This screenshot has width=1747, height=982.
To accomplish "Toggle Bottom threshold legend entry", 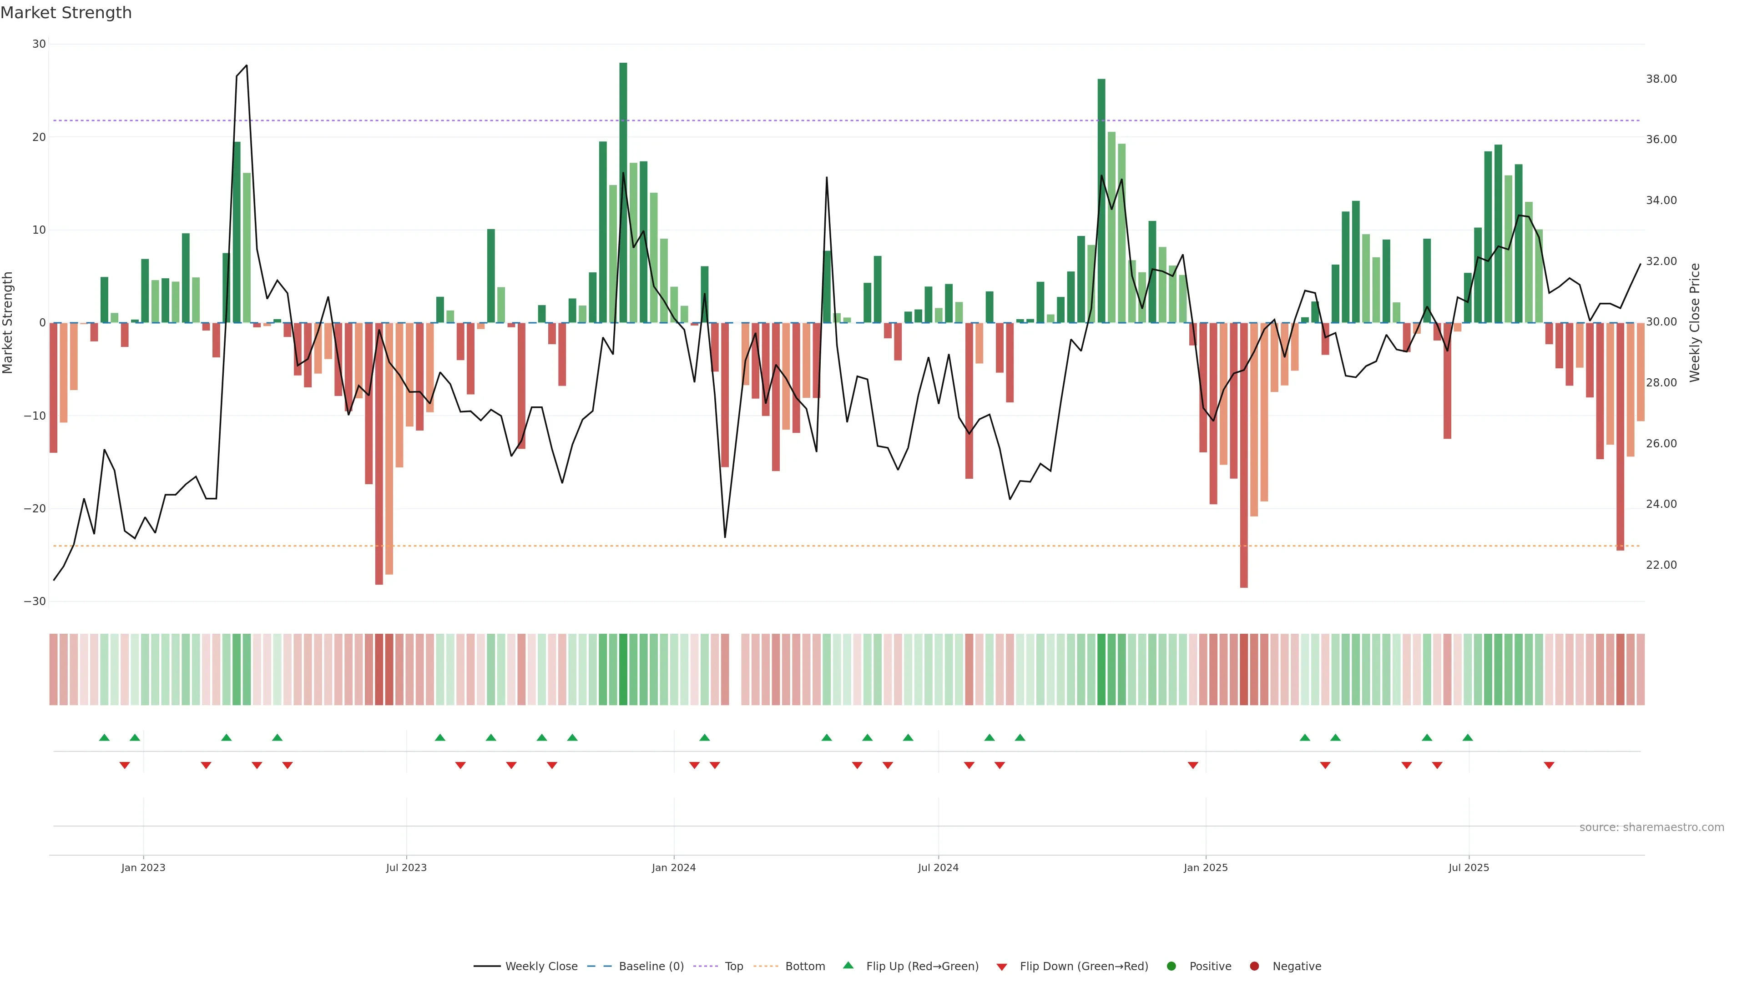I will 804,967.
